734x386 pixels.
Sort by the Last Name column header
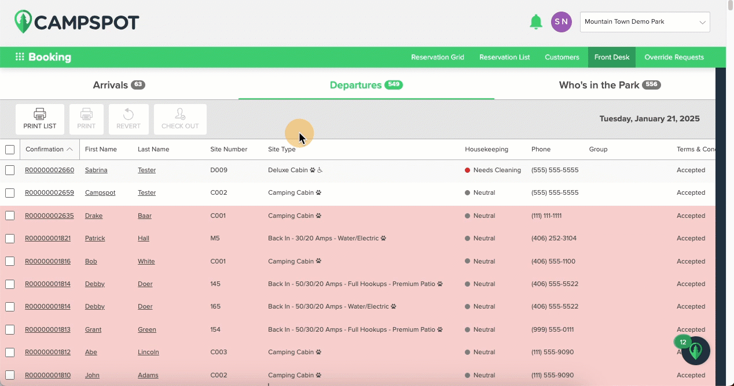(153, 149)
